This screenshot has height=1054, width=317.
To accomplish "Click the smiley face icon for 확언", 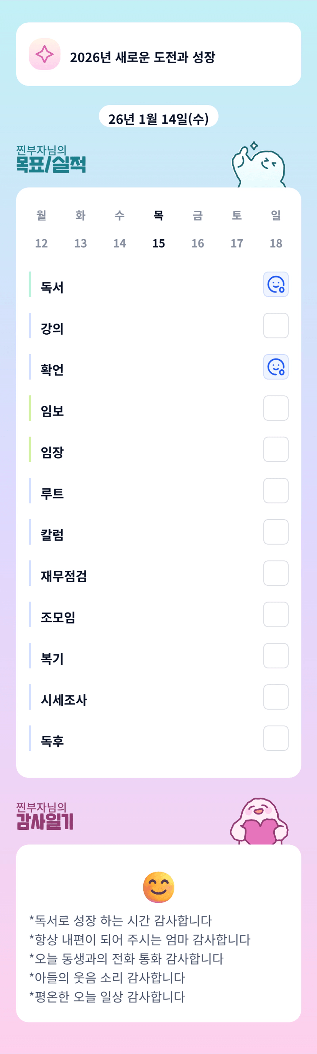I will tap(276, 367).
